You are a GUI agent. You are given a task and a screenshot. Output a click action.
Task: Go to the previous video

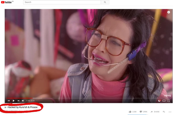click(x=9, y=101)
